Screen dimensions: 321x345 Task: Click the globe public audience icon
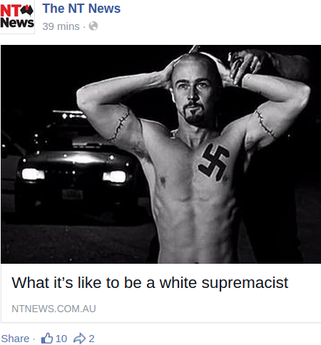click(x=93, y=26)
